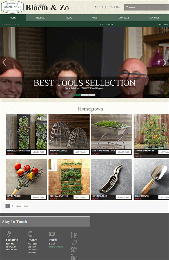Image resolution: width=169 pixels, height=260 pixels.
Task: Open the Facebook social icon
Action: click(x=74, y=235)
